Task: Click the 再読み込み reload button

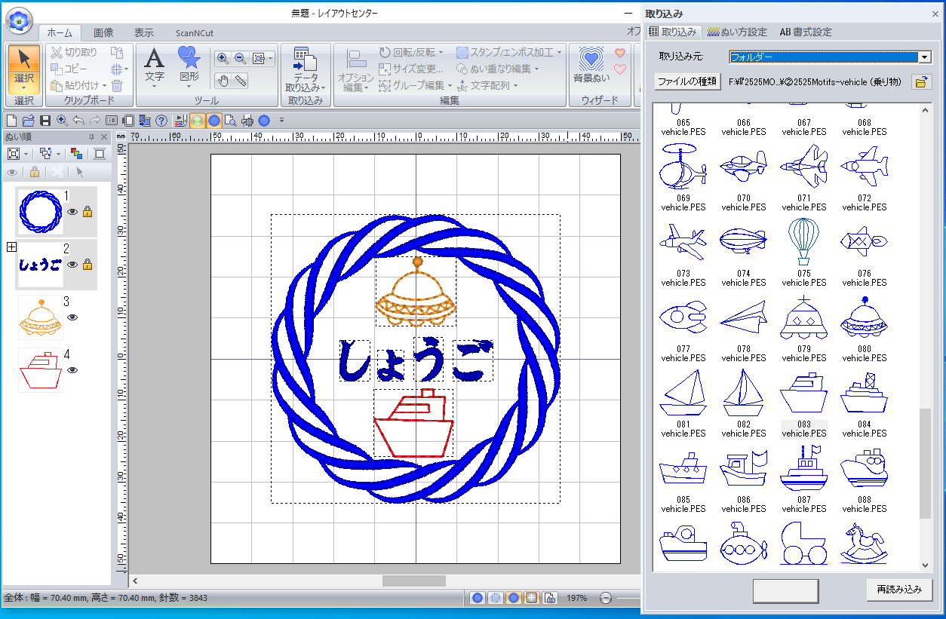Action: point(899,590)
